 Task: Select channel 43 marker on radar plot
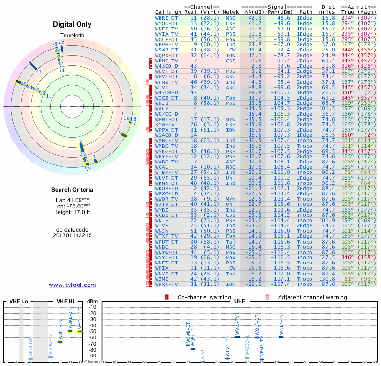33,66
